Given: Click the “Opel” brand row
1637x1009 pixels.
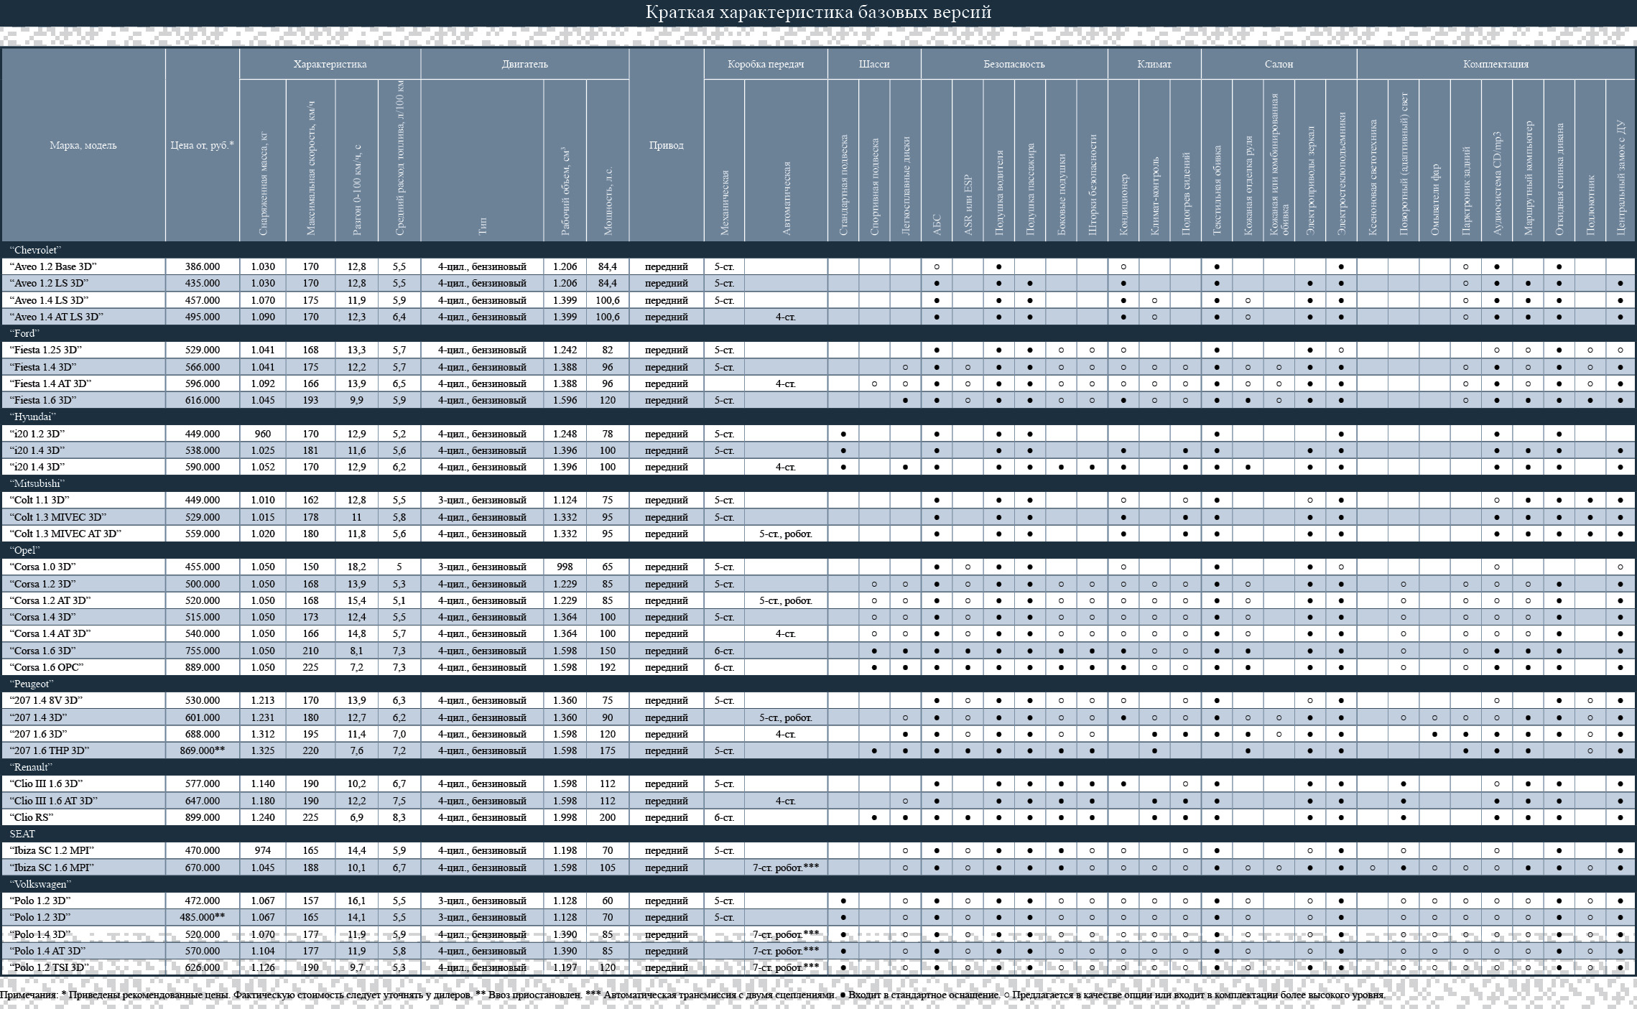Looking at the screenshot, I should coord(818,550).
